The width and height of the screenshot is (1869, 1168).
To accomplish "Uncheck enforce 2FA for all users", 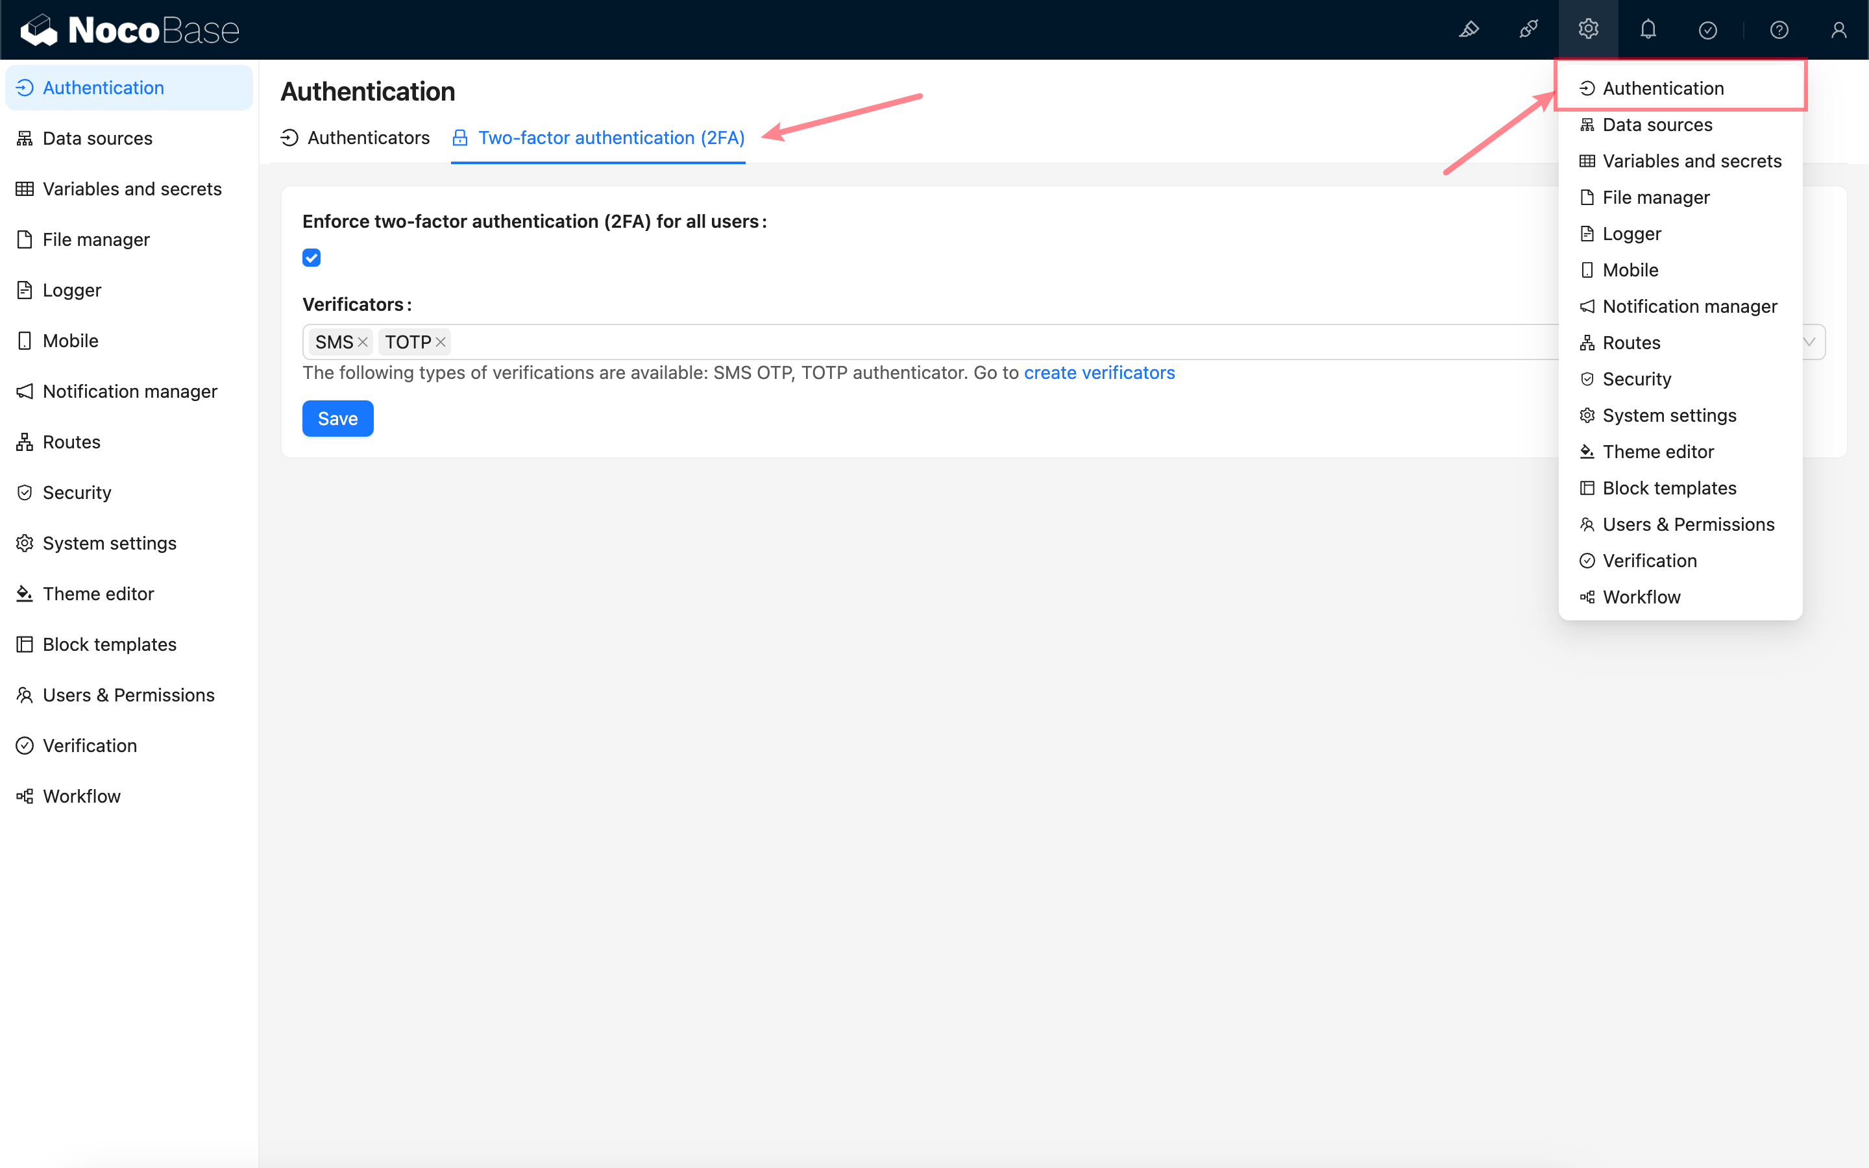I will coord(311,258).
